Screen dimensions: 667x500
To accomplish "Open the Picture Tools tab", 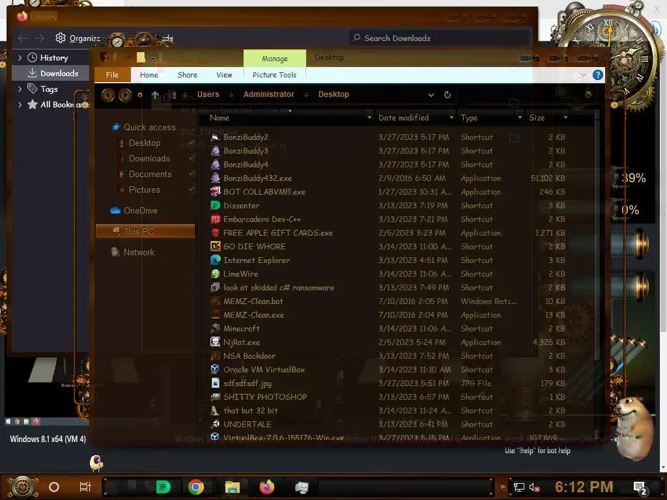I will pos(274,75).
